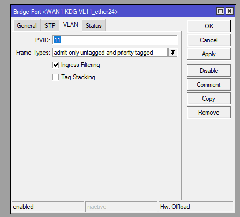Open the STP tab
This screenshot has height=217, width=240.
click(x=50, y=25)
